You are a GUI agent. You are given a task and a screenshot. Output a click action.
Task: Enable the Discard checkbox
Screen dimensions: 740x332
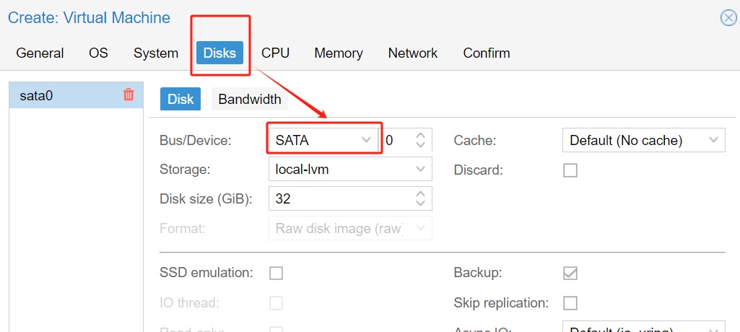(x=570, y=170)
